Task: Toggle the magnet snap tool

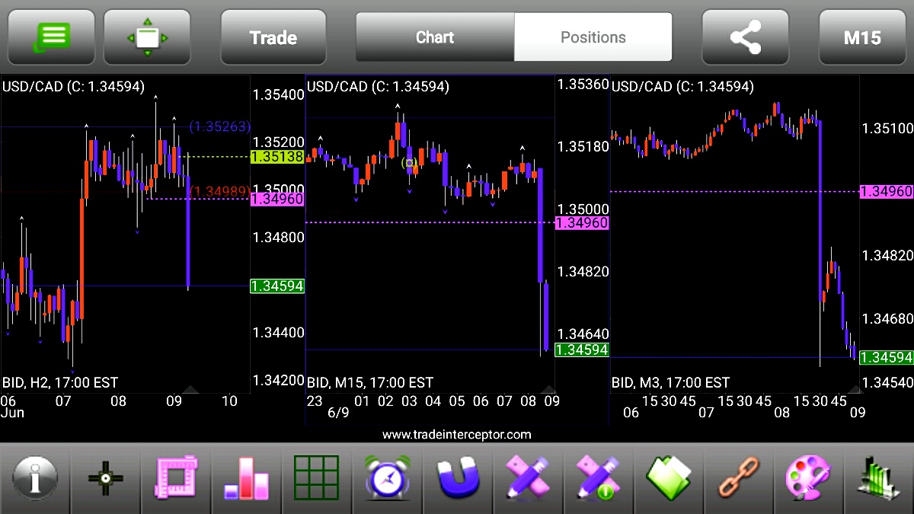Action: coord(458,479)
